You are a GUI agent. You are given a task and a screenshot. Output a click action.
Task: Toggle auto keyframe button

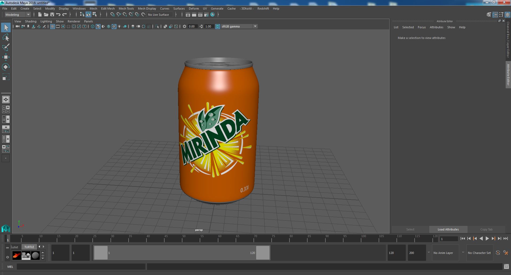click(498, 253)
